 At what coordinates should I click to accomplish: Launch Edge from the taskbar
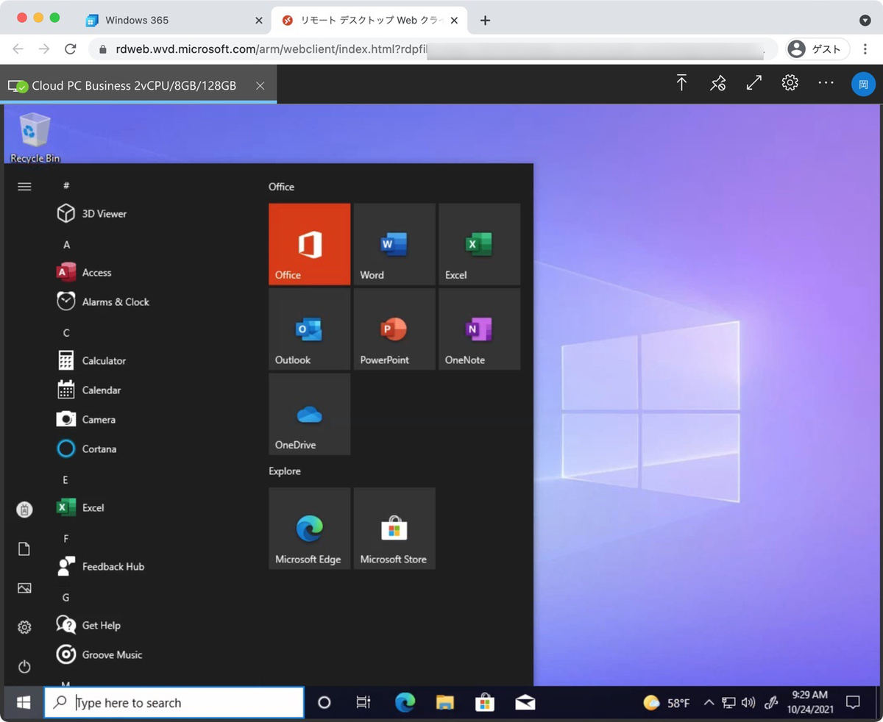pyautogui.click(x=405, y=703)
